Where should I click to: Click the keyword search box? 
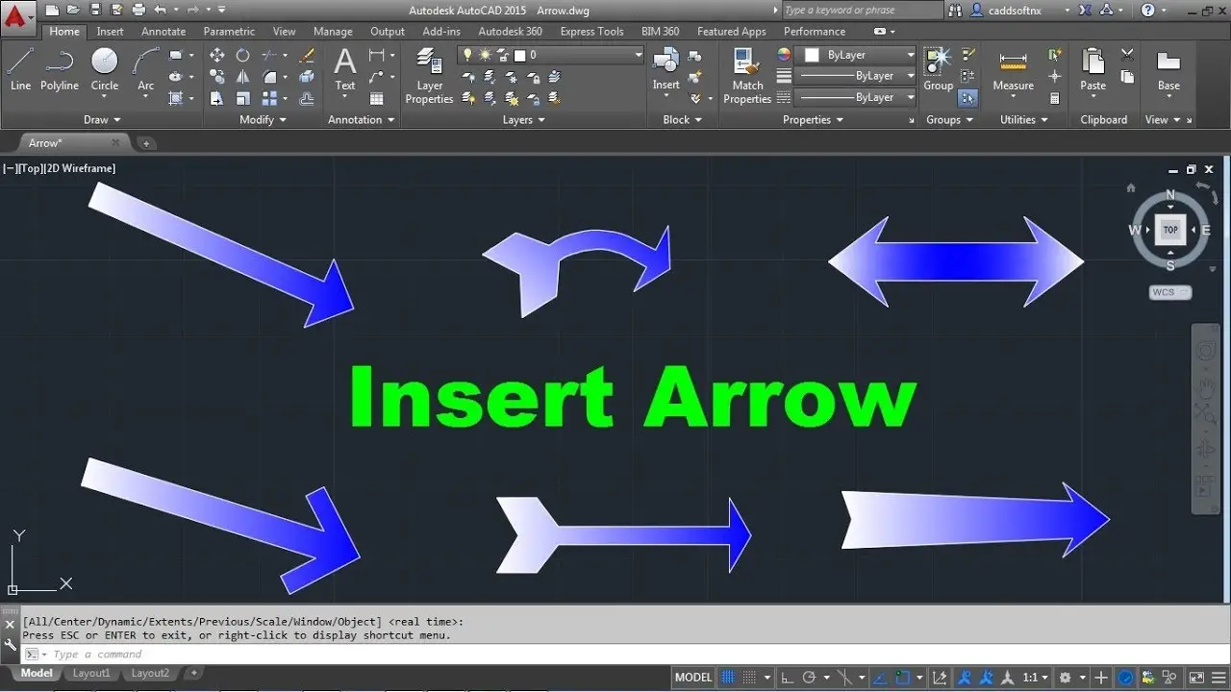point(863,11)
